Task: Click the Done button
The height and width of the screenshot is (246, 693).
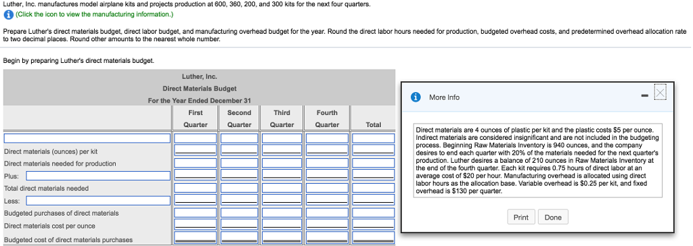Action: click(x=553, y=218)
